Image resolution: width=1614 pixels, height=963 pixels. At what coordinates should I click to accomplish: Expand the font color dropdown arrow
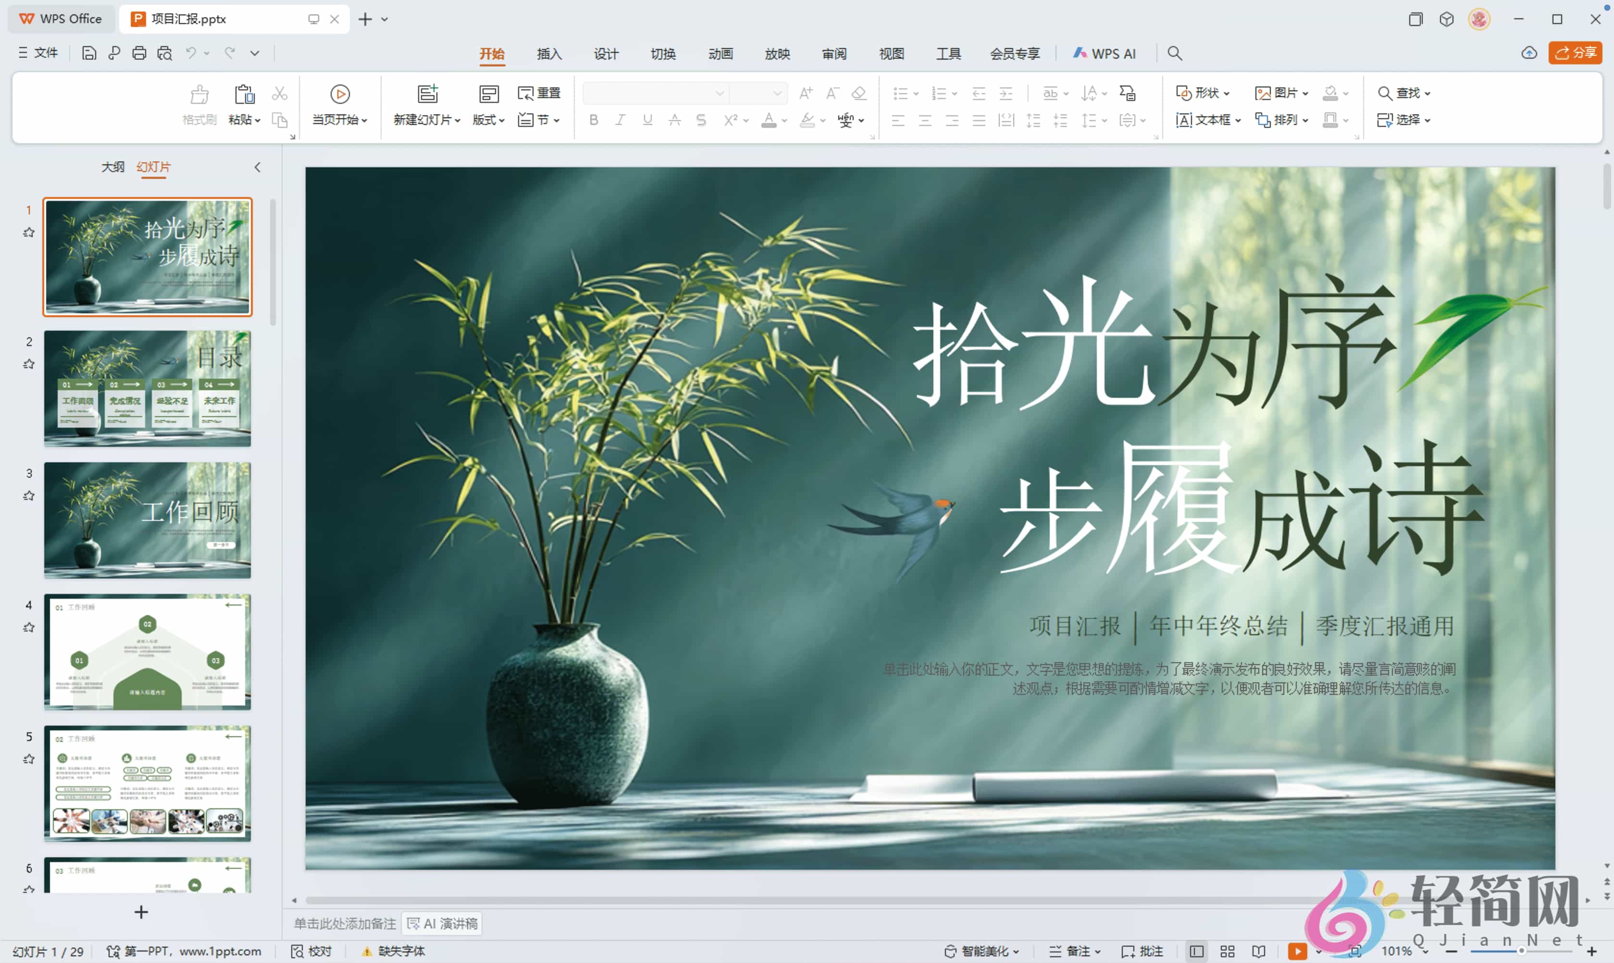tap(783, 121)
